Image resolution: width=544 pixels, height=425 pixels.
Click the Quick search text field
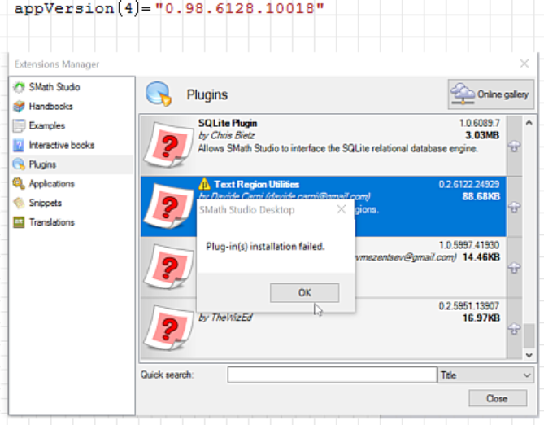coord(332,375)
